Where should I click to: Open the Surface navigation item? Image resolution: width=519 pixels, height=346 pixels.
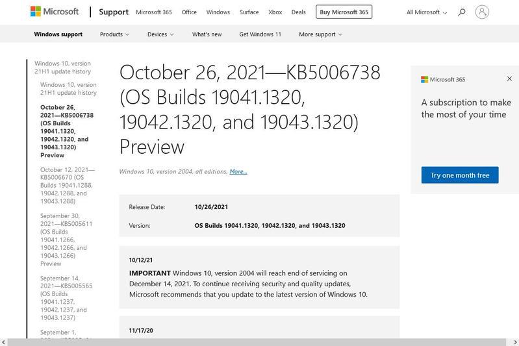click(249, 12)
